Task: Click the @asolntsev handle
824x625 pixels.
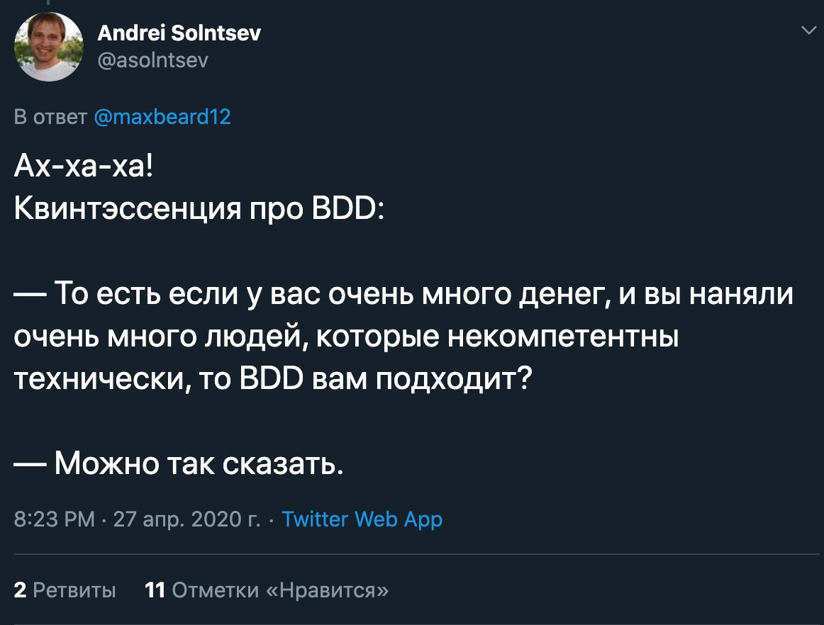Action: [151, 61]
